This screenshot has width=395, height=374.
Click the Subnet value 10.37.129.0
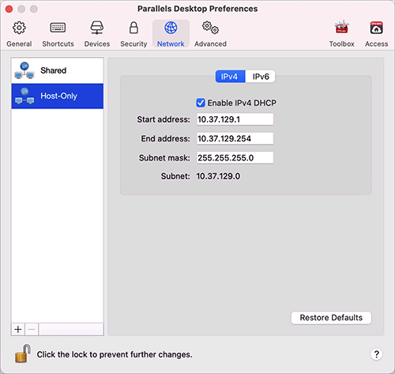point(218,176)
